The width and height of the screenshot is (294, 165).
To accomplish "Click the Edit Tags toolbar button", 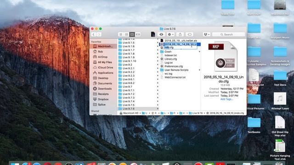I will click(x=190, y=34).
